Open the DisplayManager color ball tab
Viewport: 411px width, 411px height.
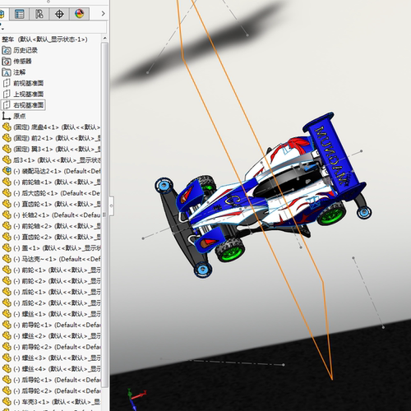coord(79,14)
